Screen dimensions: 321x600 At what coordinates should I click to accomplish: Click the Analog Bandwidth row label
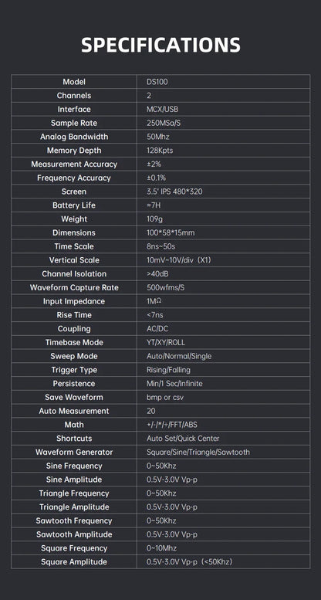pos(74,137)
